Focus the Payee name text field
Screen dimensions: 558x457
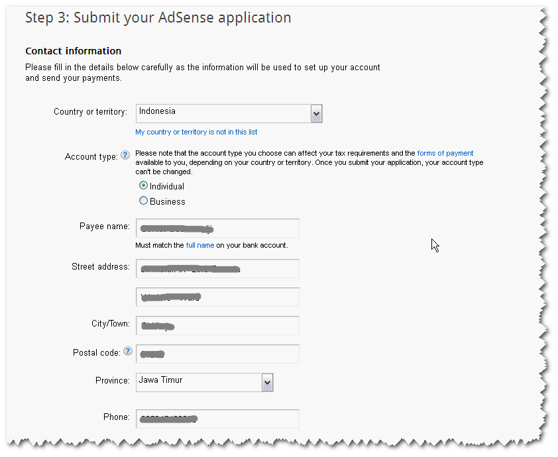217,228
